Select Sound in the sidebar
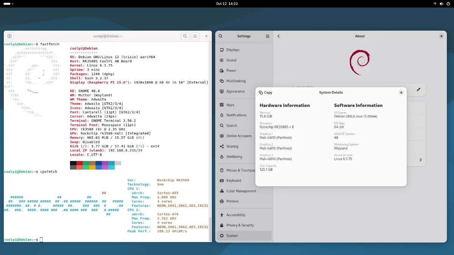 [x=231, y=60]
